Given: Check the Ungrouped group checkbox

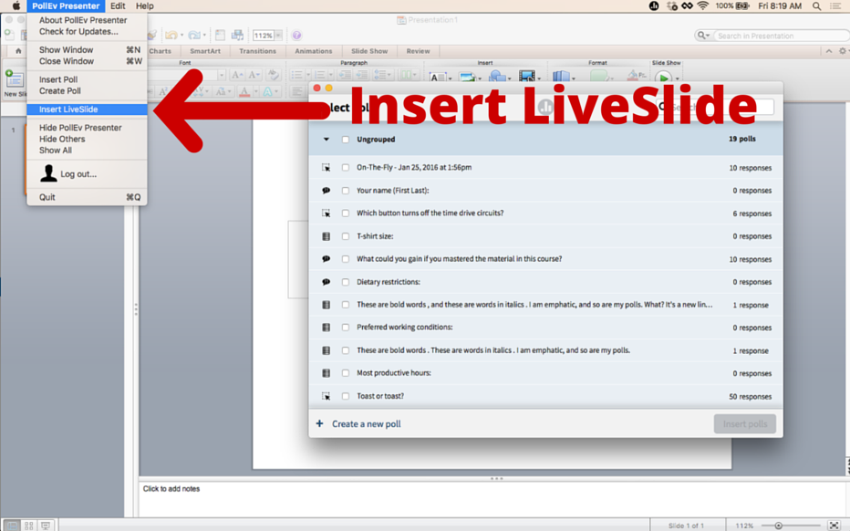Looking at the screenshot, I should coord(344,140).
